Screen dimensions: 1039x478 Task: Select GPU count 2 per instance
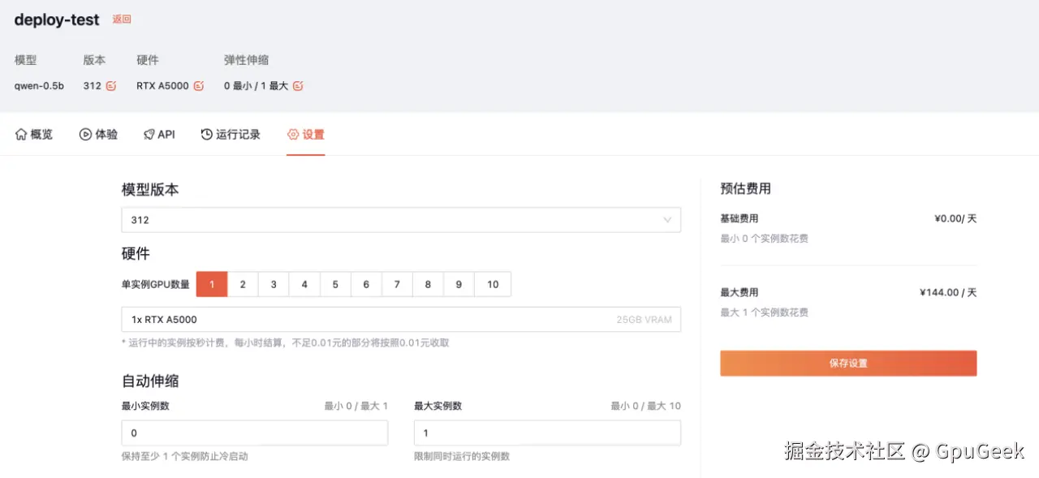click(x=242, y=284)
